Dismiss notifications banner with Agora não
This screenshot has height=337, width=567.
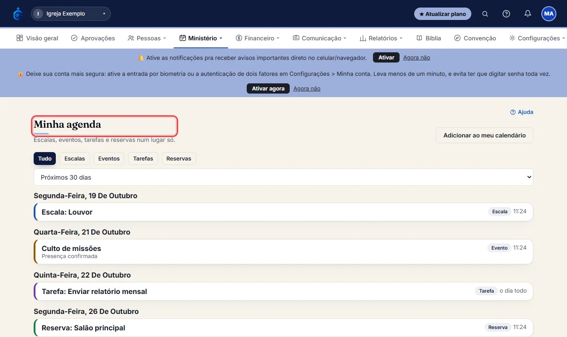416,58
